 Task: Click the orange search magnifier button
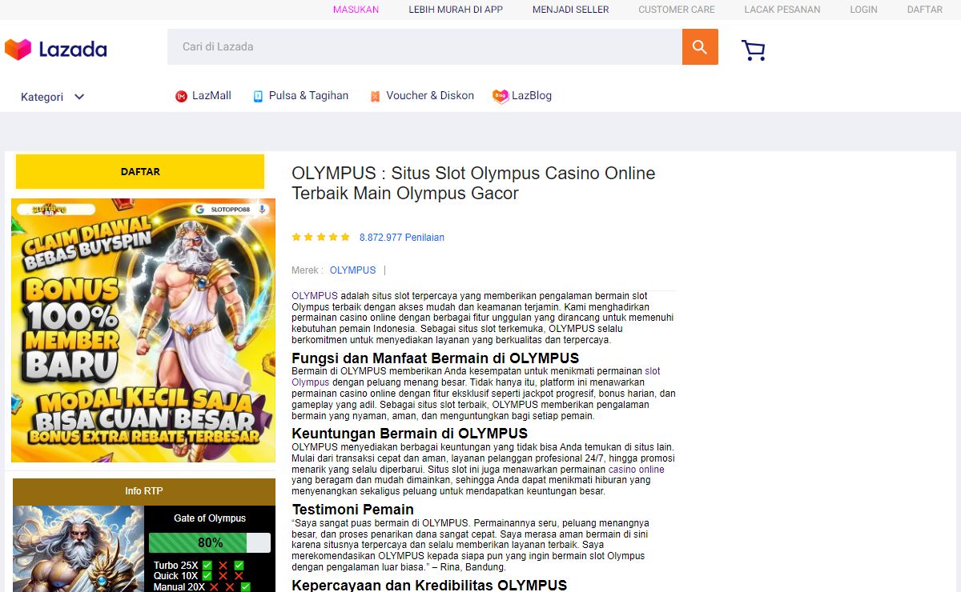coord(700,47)
